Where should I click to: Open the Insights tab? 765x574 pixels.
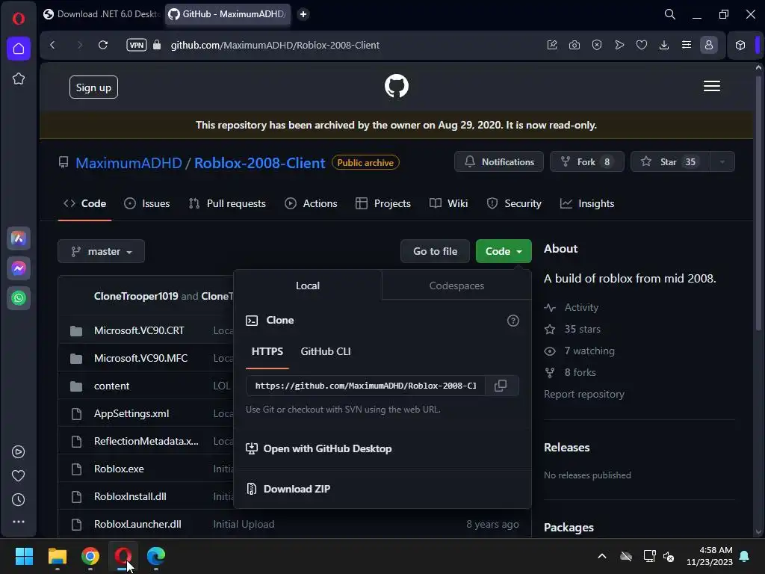click(587, 203)
